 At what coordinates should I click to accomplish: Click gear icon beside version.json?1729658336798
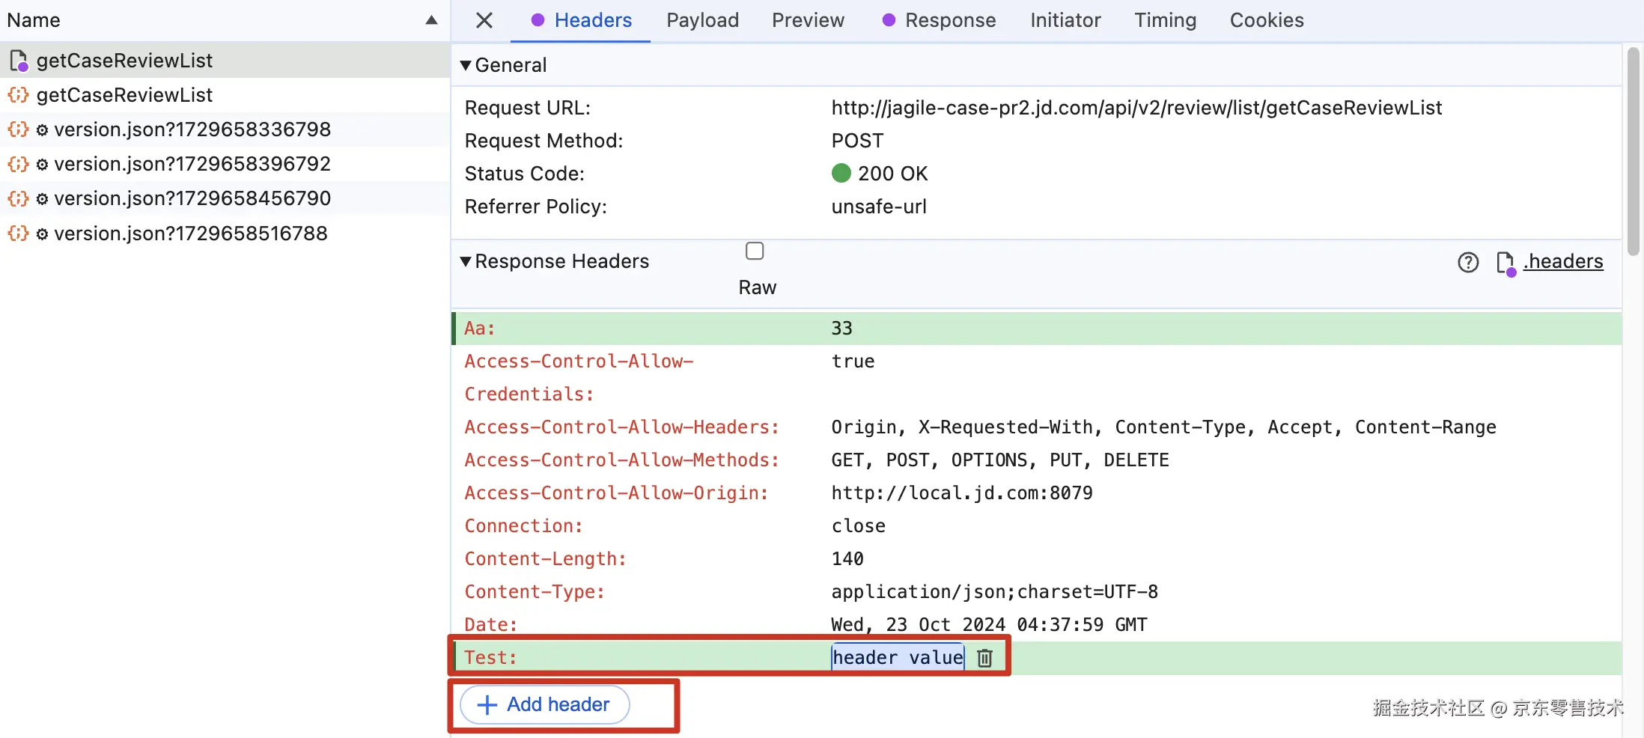(x=43, y=130)
